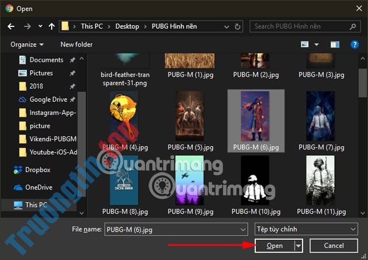This screenshot has width=368, height=260.
Task: Click file list scroll up arrow
Action: click(x=363, y=59)
